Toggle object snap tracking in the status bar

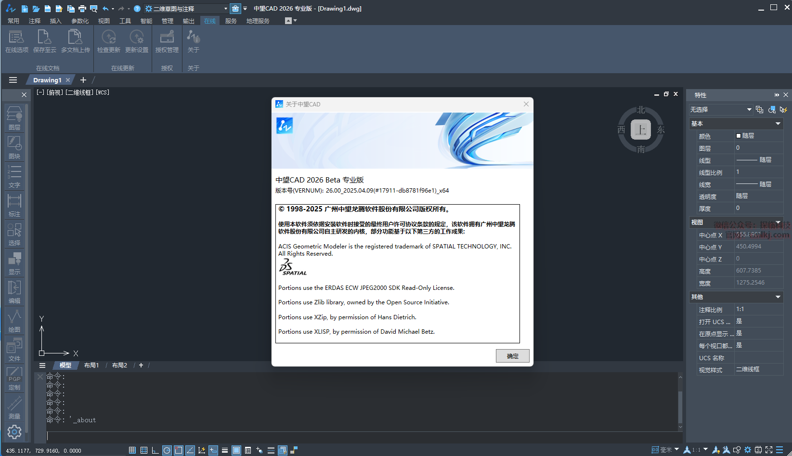pyautogui.click(x=190, y=450)
